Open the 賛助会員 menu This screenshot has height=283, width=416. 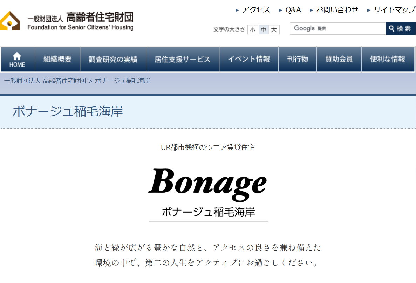point(339,60)
